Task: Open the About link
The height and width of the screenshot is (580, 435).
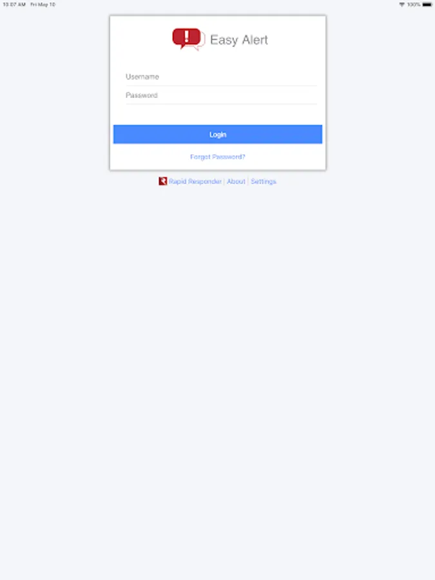Action: (x=236, y=181)
